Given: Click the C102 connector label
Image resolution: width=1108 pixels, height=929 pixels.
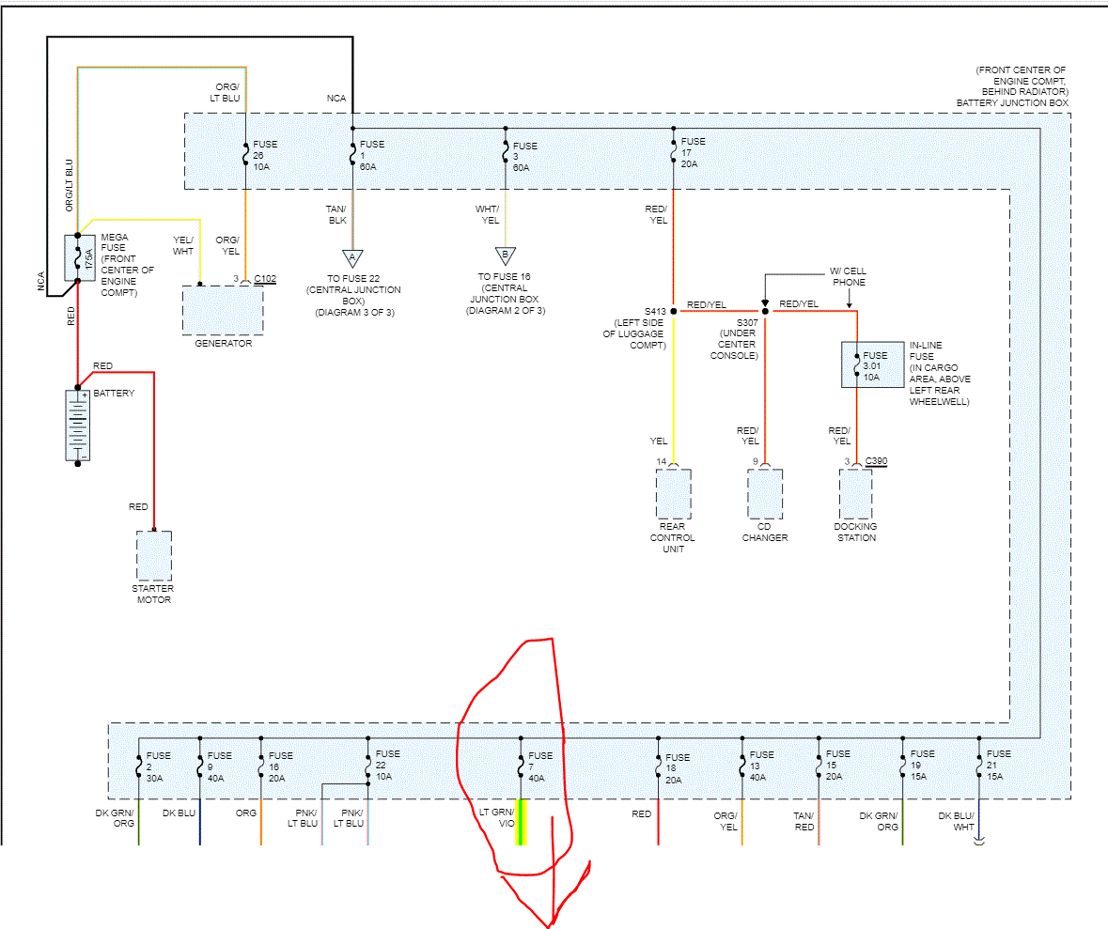Looking at the screenshot, I should click(265, 279).
